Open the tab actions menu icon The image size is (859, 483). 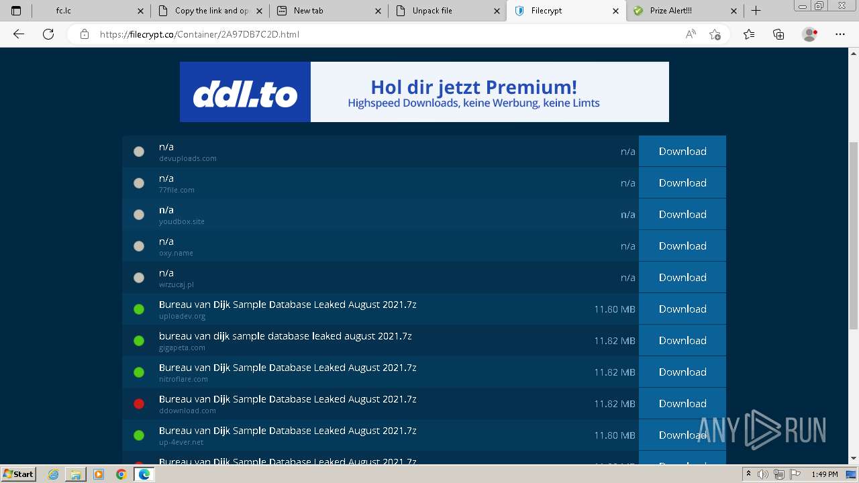[x=16, y=11]
